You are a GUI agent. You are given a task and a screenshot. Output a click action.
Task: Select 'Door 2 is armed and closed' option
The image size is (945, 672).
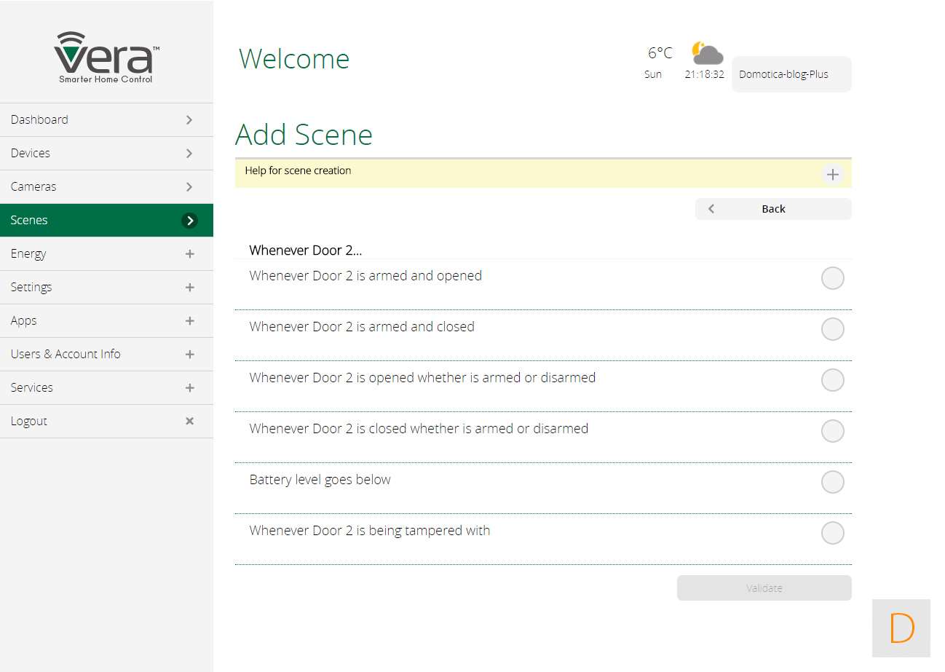tap(832, 329)
